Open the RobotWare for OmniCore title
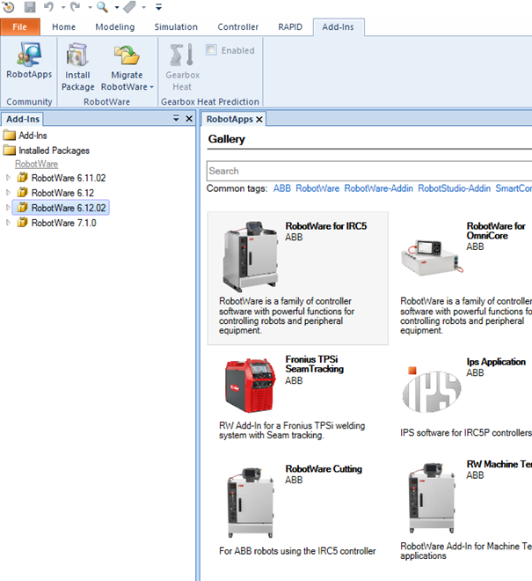Screen dimensions: 532x581 point(496,231)
